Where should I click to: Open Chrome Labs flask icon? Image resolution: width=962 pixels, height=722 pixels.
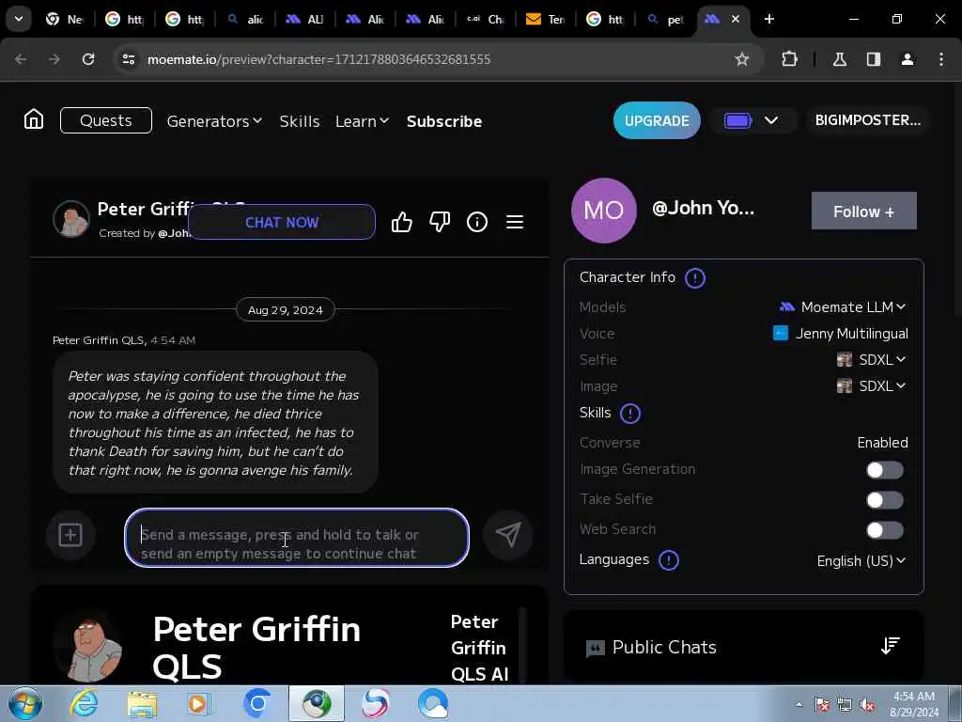[839, 59]
